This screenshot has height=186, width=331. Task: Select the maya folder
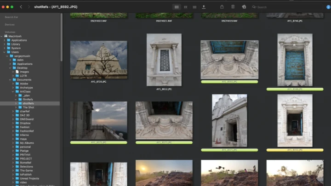tap(23, 139)
